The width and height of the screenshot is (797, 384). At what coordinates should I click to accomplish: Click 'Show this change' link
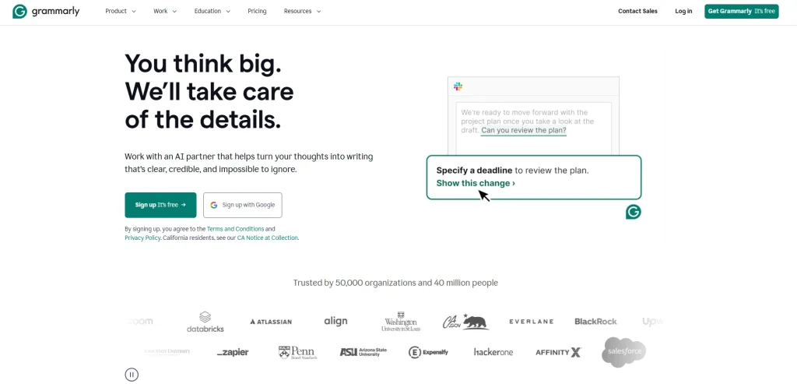coord(476,183)
